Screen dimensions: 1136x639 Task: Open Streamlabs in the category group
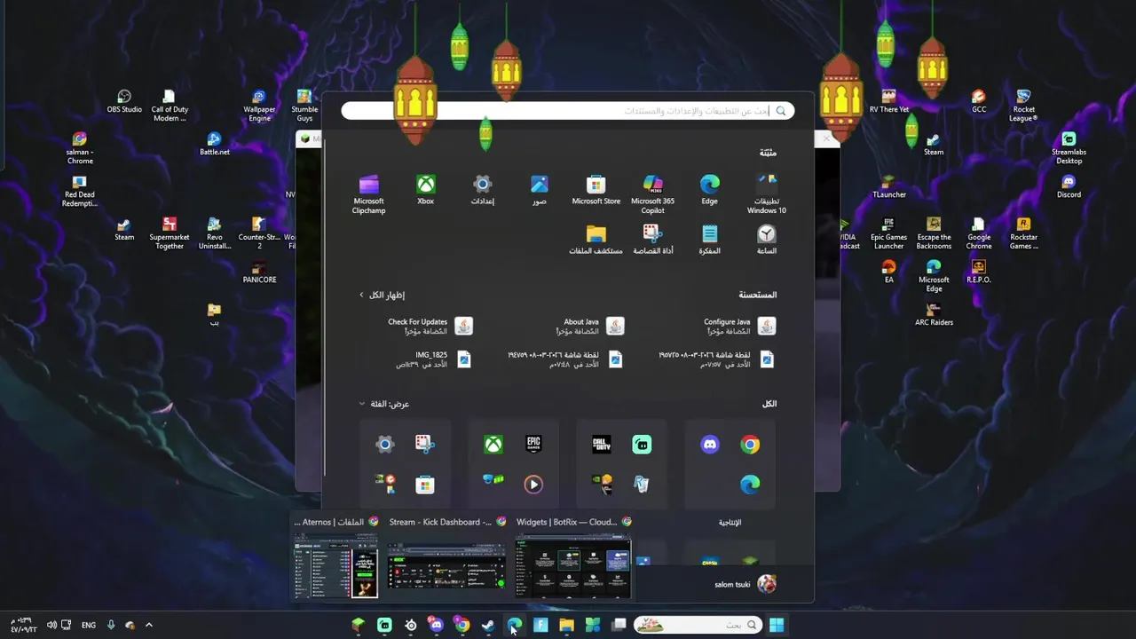point(642,445)
